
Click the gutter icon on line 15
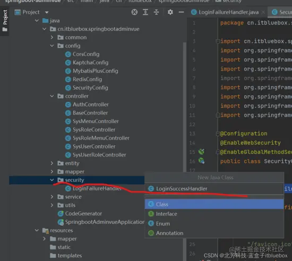click(x=201, y=152)
